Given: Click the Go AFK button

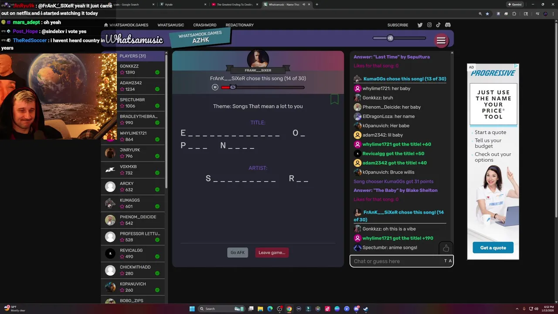Looking at the screenshot, I should tap(238, 253).
